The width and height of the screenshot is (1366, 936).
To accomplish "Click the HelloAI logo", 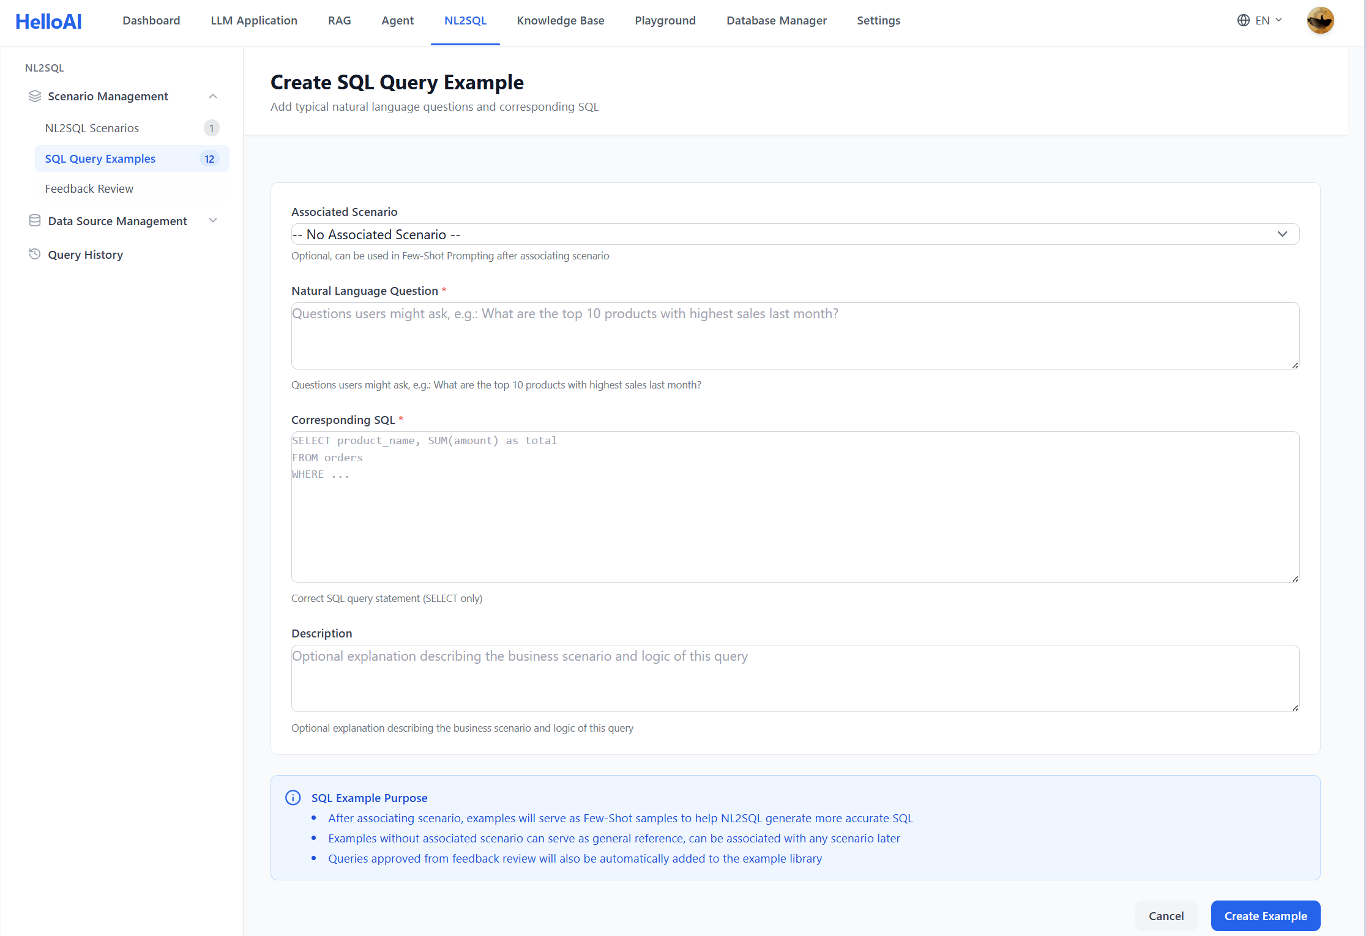I will (48, 21).
